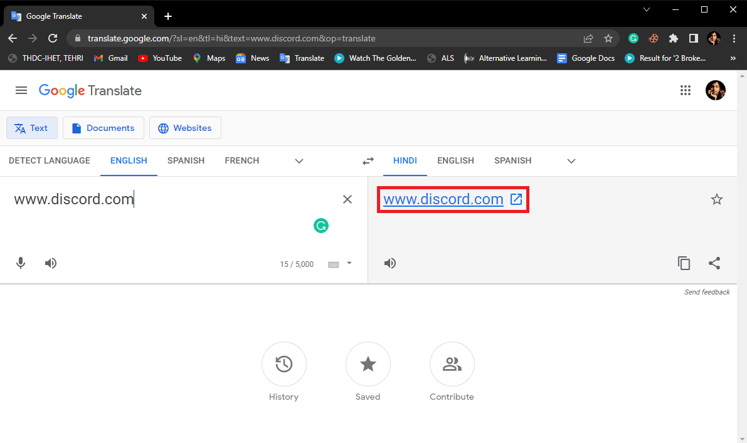Select Spanish as source language

186,161
